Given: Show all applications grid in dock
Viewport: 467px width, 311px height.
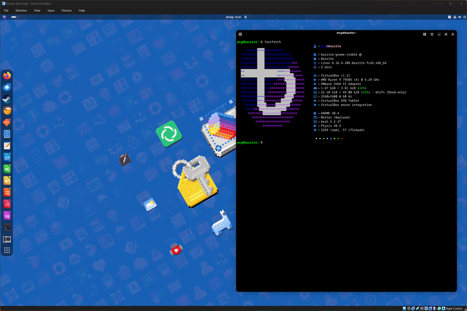Looking at the screenshot, I should point(7,251).
